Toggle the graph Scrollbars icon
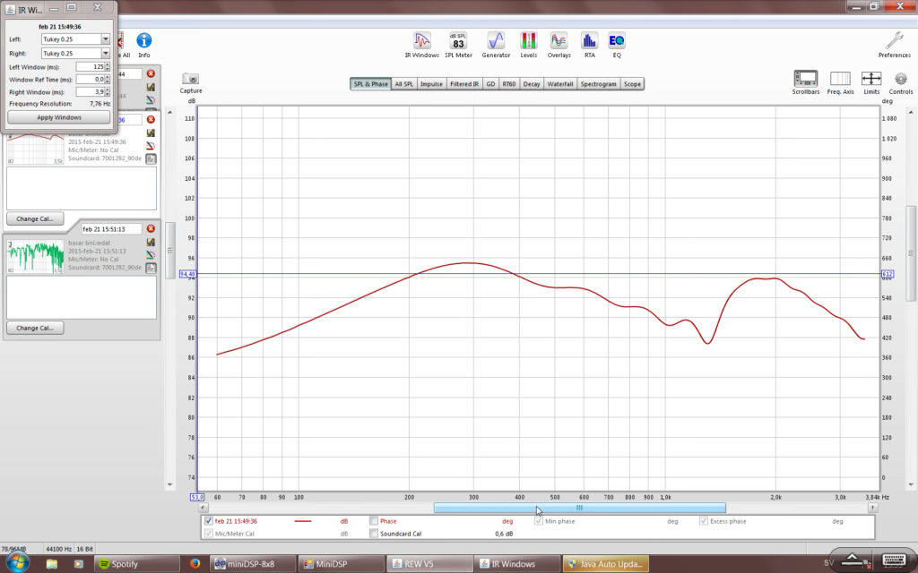The width and height of the screenshot is (918, 573). (806, 79)
